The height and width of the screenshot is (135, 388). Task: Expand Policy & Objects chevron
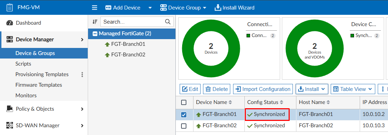pos(82,109)
